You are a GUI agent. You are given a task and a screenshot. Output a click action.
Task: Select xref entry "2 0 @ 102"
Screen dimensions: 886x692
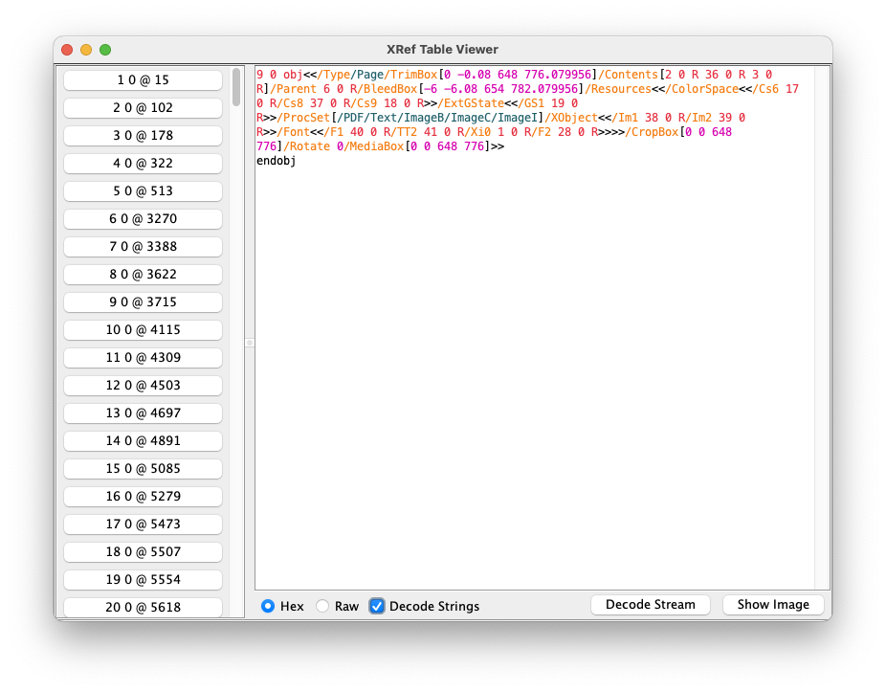143,108
